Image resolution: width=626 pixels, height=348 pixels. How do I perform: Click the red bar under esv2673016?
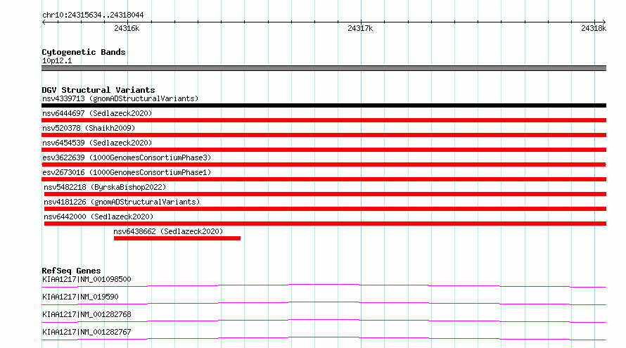[324, 179]
